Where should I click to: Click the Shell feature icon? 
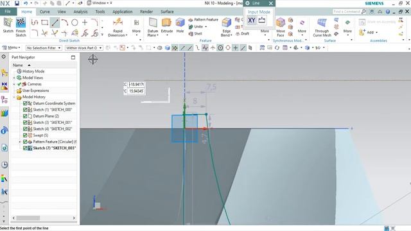tap(191, 34)
